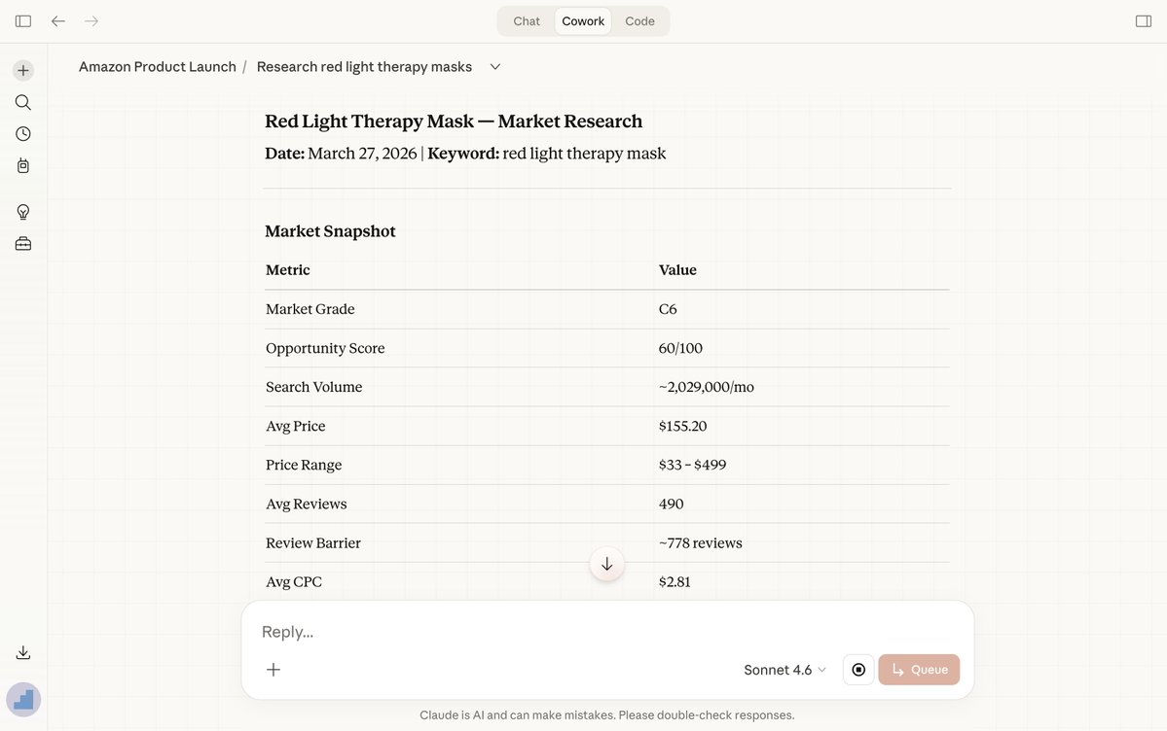Open the user profile avatar
1167x731 pixels.
pyautogui.click(x=23, y=700)
